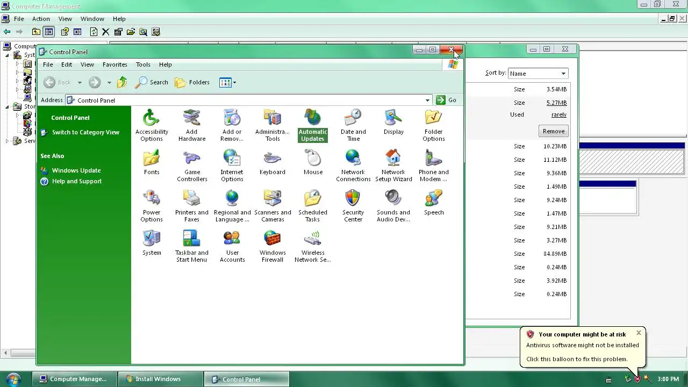This screenshot has width=688, height=387.
Task: Open Forward button history dropdown arrow
Action: (x=109, y=82)
